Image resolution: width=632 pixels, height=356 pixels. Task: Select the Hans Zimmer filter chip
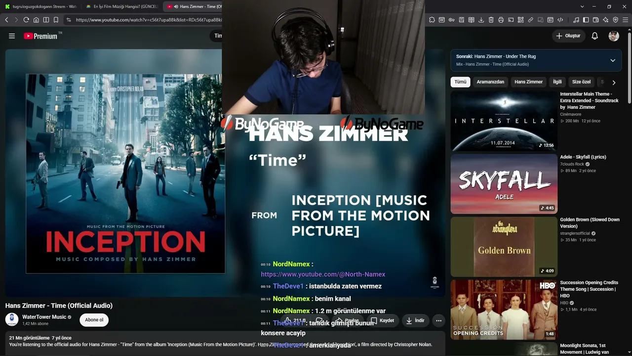[x=528, y=82]
